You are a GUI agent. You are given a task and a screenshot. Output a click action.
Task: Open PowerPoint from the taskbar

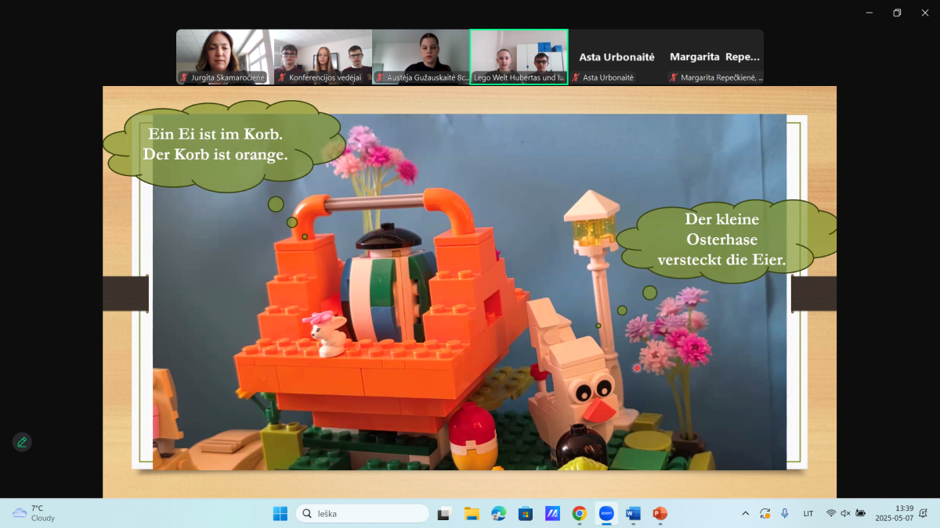[x=660, y=513]
